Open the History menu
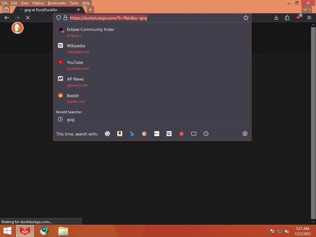 pos(38,3)
